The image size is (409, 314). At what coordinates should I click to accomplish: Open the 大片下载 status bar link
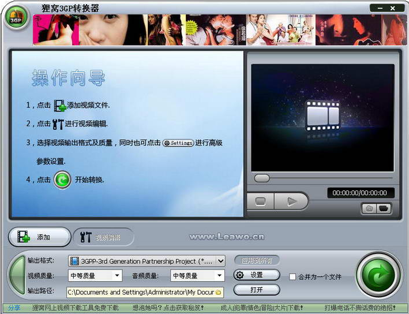click(262, 308)
